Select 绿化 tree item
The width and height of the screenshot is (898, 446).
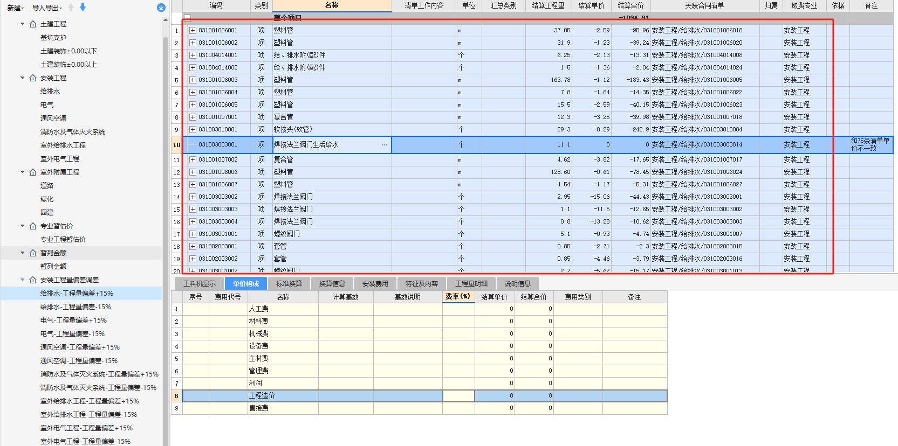pos(46,199)
